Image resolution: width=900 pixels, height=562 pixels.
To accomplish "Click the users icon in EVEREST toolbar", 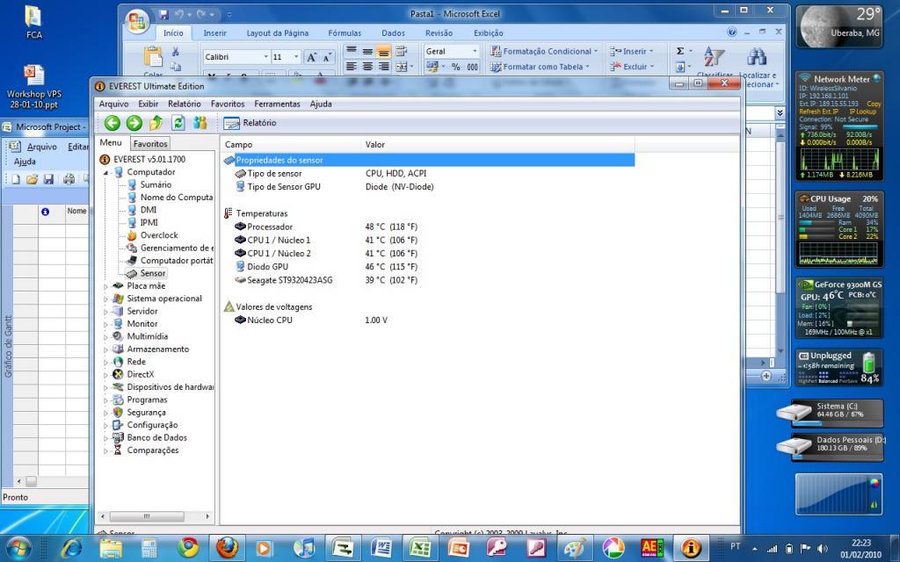I will (200, 123).
